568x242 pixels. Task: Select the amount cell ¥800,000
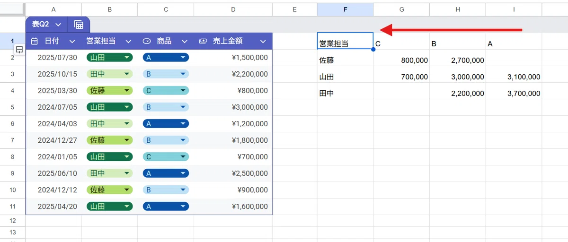(233, 91)
